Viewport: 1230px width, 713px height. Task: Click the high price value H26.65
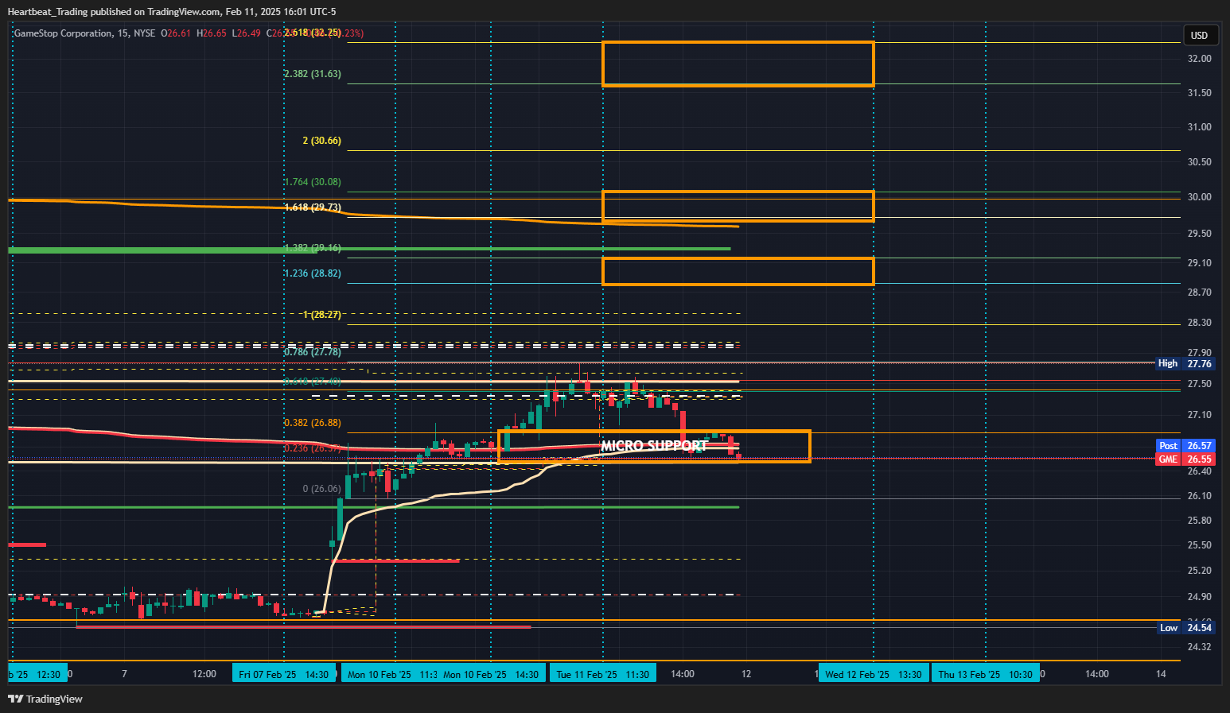(212, 33)
